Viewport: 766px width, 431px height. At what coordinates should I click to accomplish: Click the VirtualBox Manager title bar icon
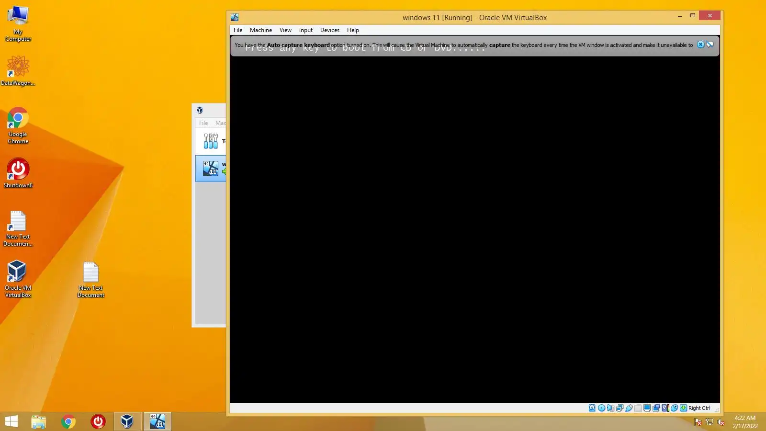tap(200, 110)
